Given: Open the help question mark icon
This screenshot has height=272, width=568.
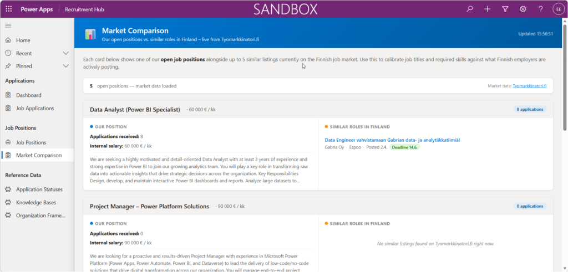Looking at the screenshot, I should click(541, 9).
